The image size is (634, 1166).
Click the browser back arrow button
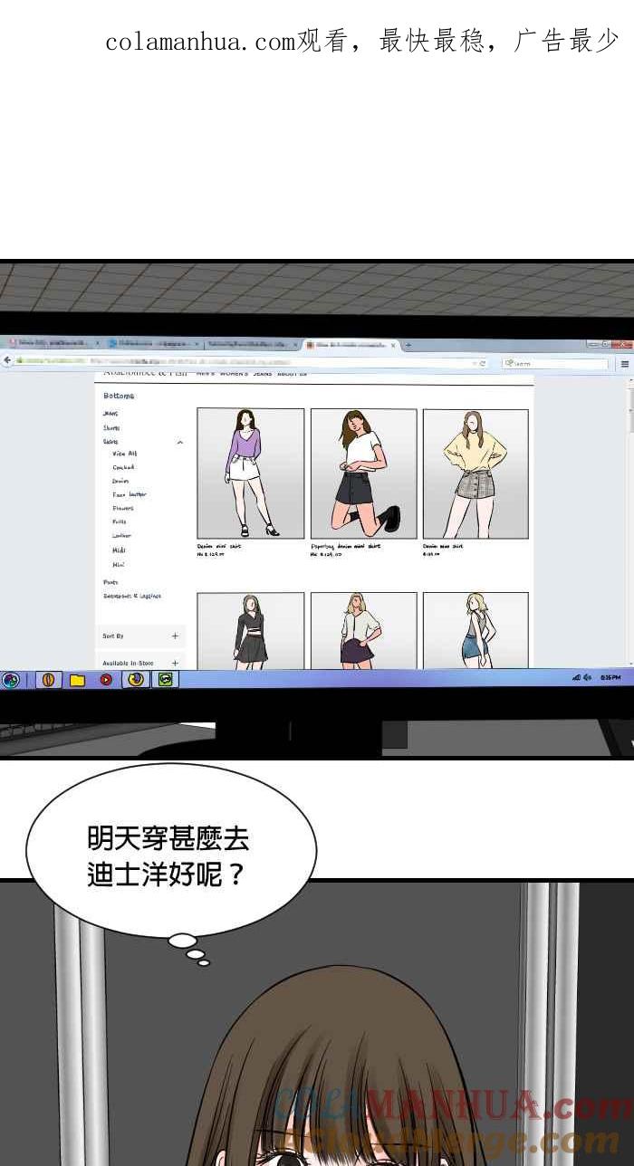(x=7, y=360)
